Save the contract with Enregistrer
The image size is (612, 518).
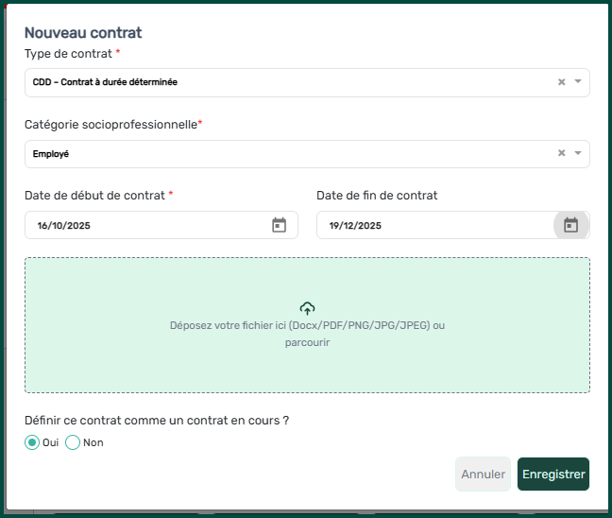click(x=553, y=475)
